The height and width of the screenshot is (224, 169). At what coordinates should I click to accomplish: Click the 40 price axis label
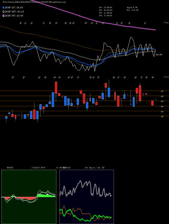[162, 96]
